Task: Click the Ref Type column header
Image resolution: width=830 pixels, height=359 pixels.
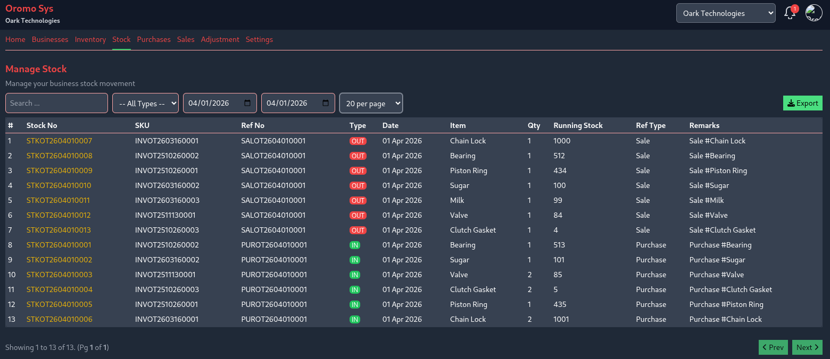Action: 651,125
